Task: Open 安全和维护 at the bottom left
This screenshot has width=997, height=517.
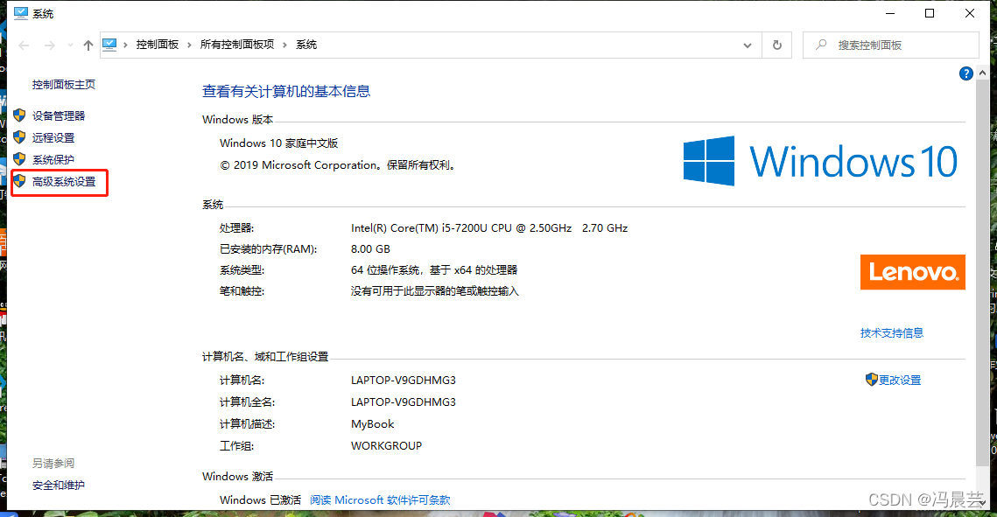Action: (58, 485)
